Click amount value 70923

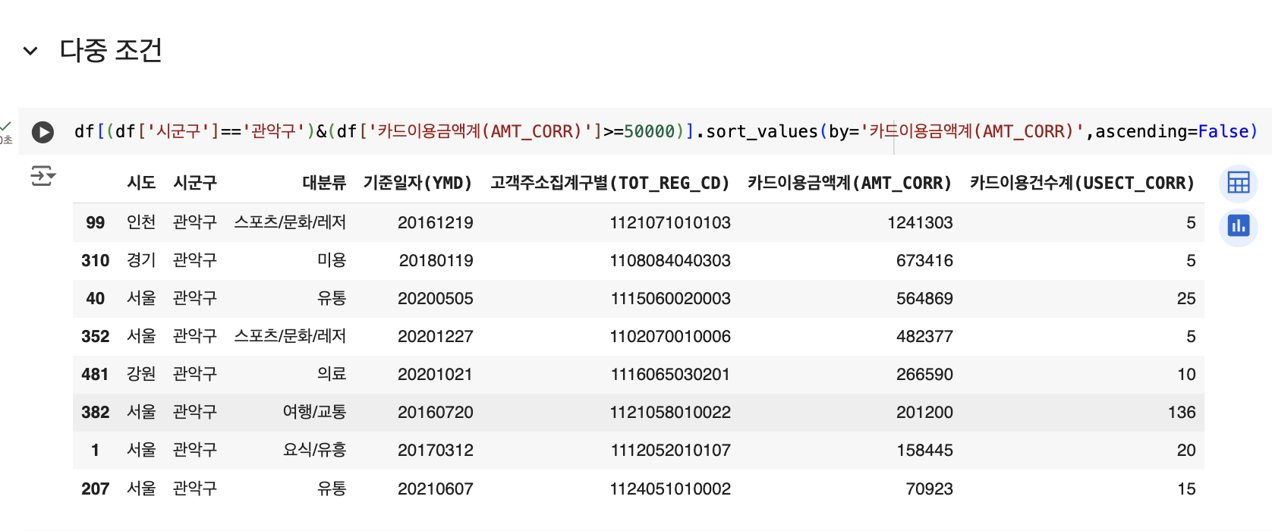[929, 489]
